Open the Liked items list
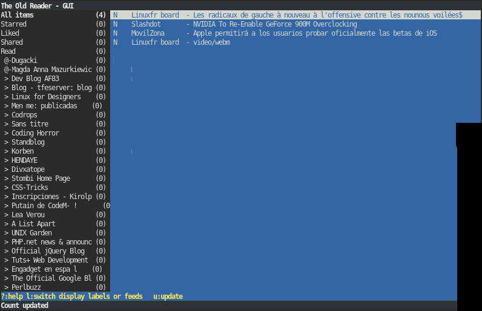 [54, 33]
